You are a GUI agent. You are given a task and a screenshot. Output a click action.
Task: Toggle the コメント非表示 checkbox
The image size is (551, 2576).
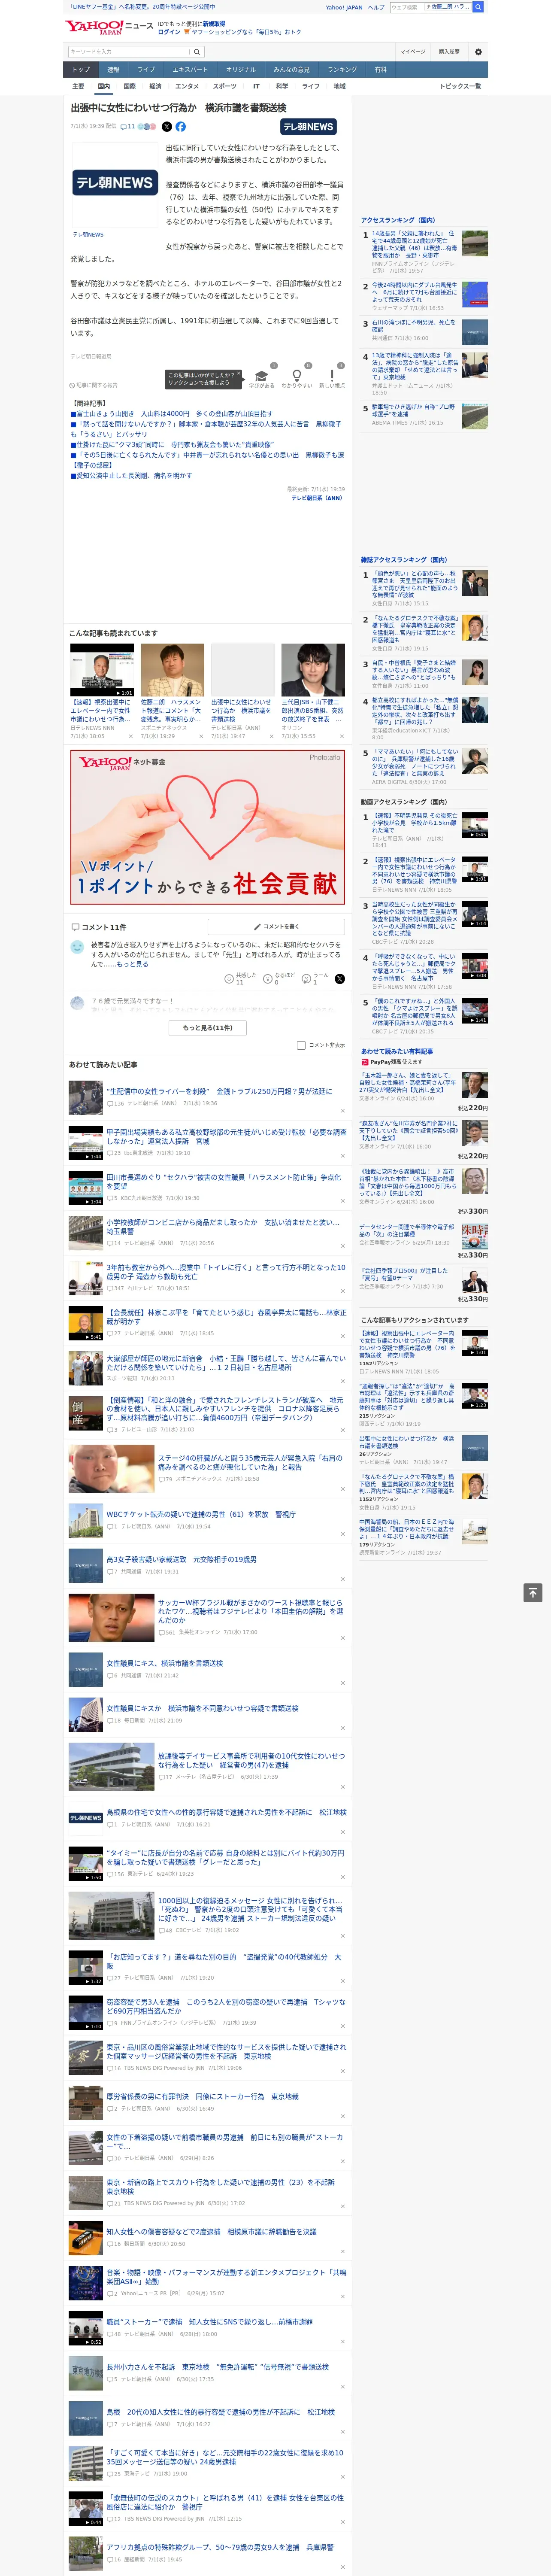pos(301,1045)
